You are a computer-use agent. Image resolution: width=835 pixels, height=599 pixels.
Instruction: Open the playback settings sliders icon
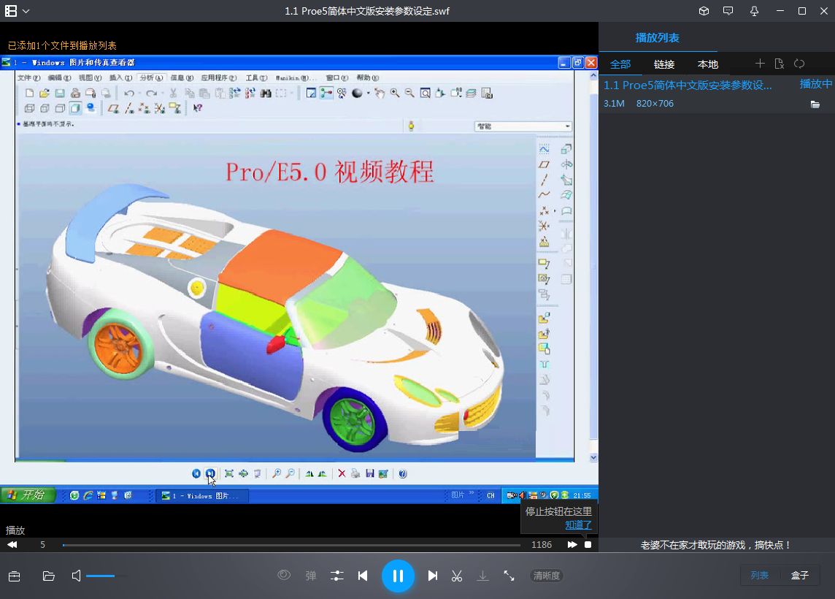[336, 576]
